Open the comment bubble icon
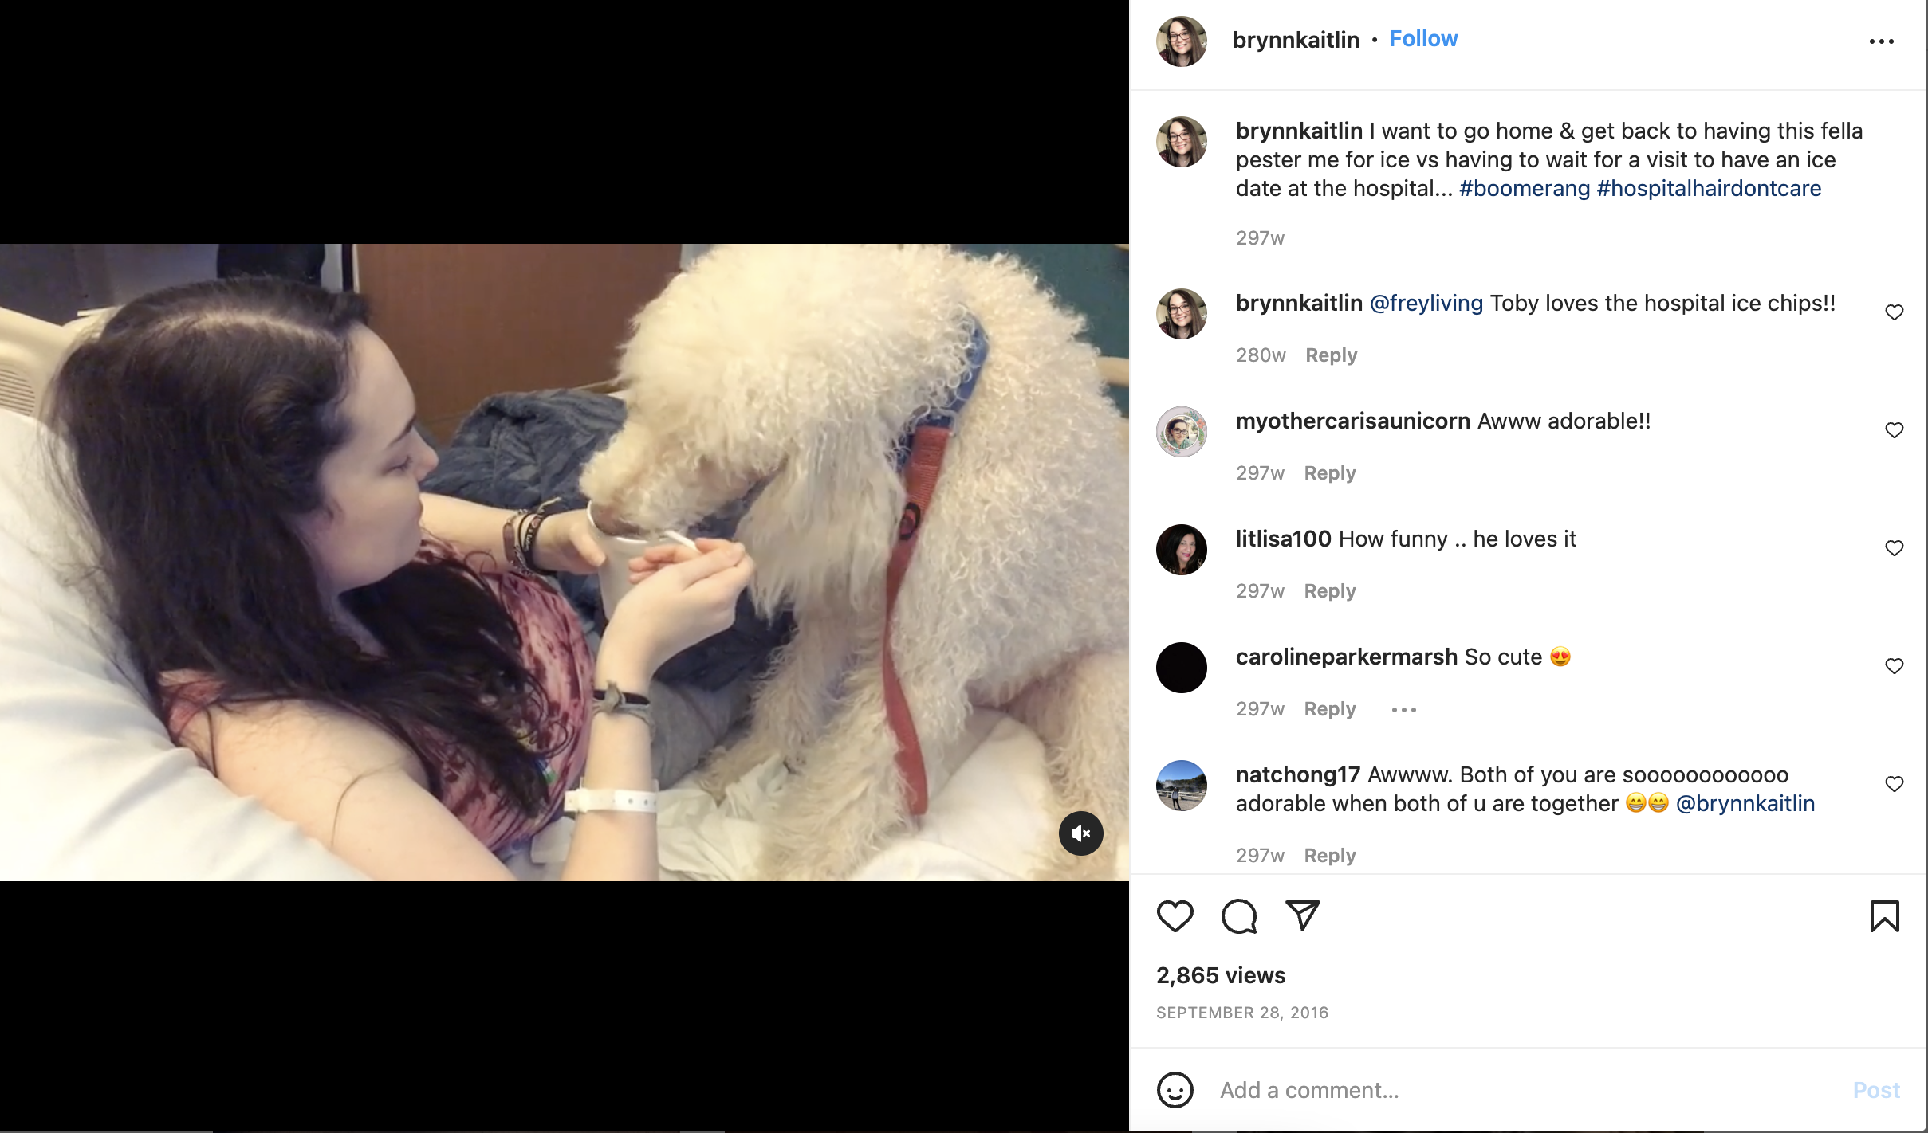This screenshot has width=1928, height=1133. point(1239,916)
